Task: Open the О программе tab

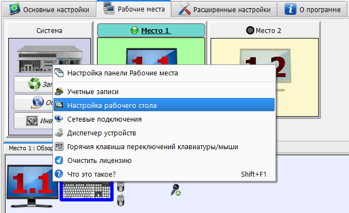Action: [x=313, y=9]
